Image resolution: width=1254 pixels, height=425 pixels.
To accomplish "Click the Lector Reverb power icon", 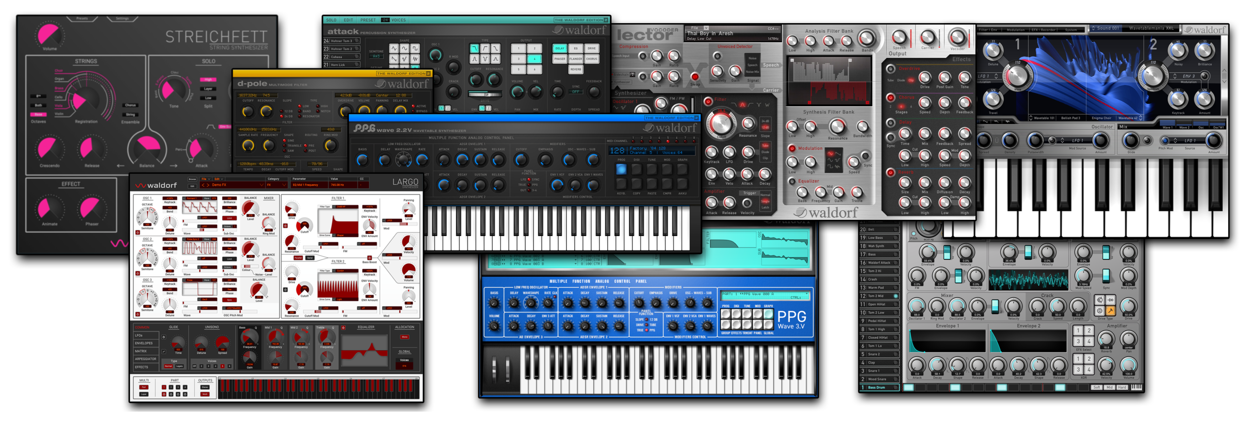I will [x=890, y=172].
